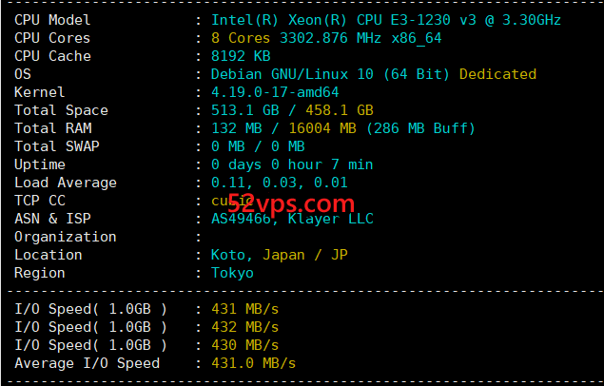Image resolution: width=604 pixels, height=386 pixels.
Task: Click the Load Average label
Action: tap(66, 183)
